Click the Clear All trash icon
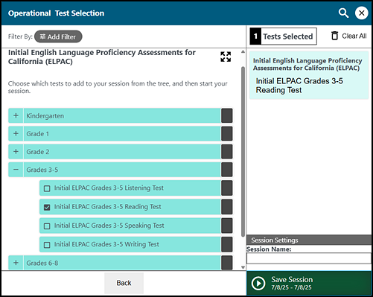The width and height of the screenshot is (373, 297). point(334,36)
